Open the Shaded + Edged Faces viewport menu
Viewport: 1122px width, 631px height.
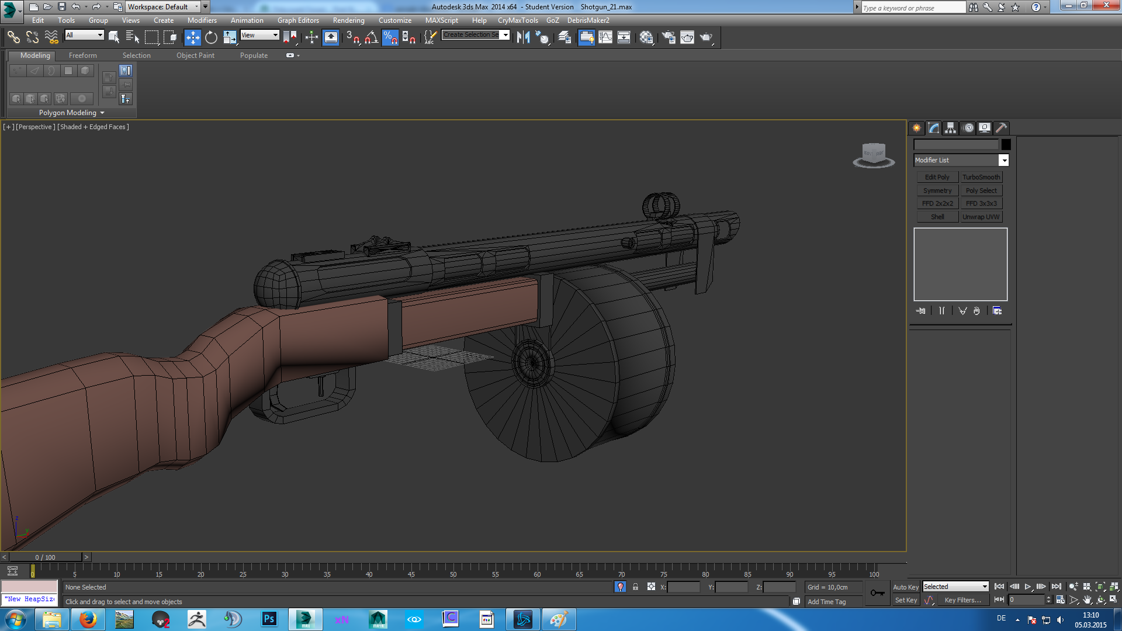pyautogui.click(x=93, y=127)
